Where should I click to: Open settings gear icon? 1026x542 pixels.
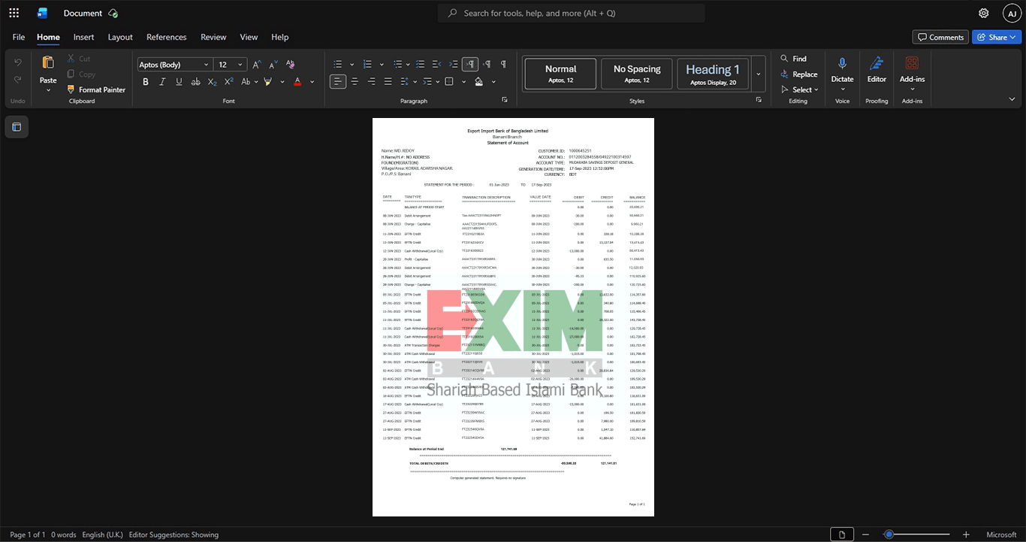pyautogui.click(x=983, y=13)
